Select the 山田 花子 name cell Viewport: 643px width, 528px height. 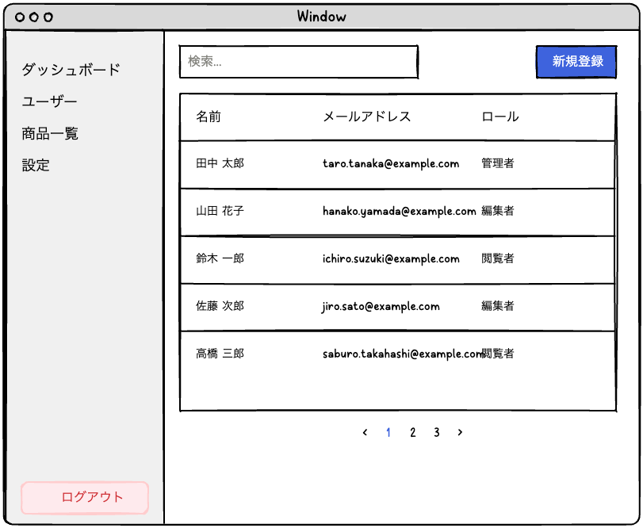click(x=220, y=211)
